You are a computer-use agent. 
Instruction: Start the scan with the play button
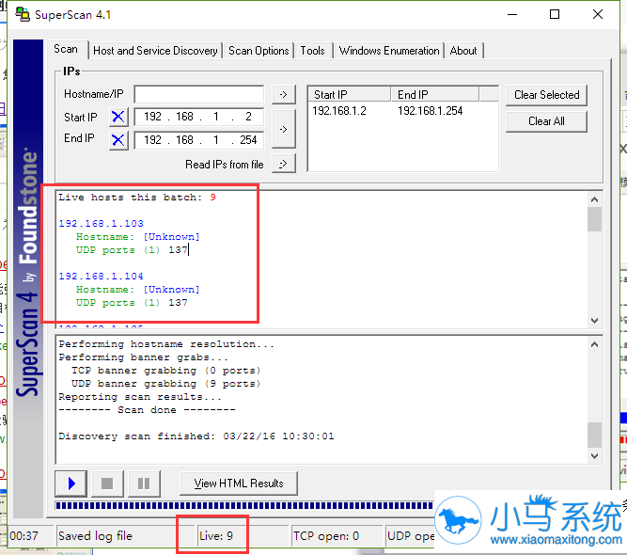tap(71, 484)
